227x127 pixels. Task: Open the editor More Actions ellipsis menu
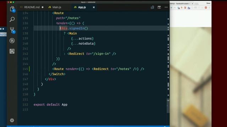pyautogui.click(x=166, y=7)
